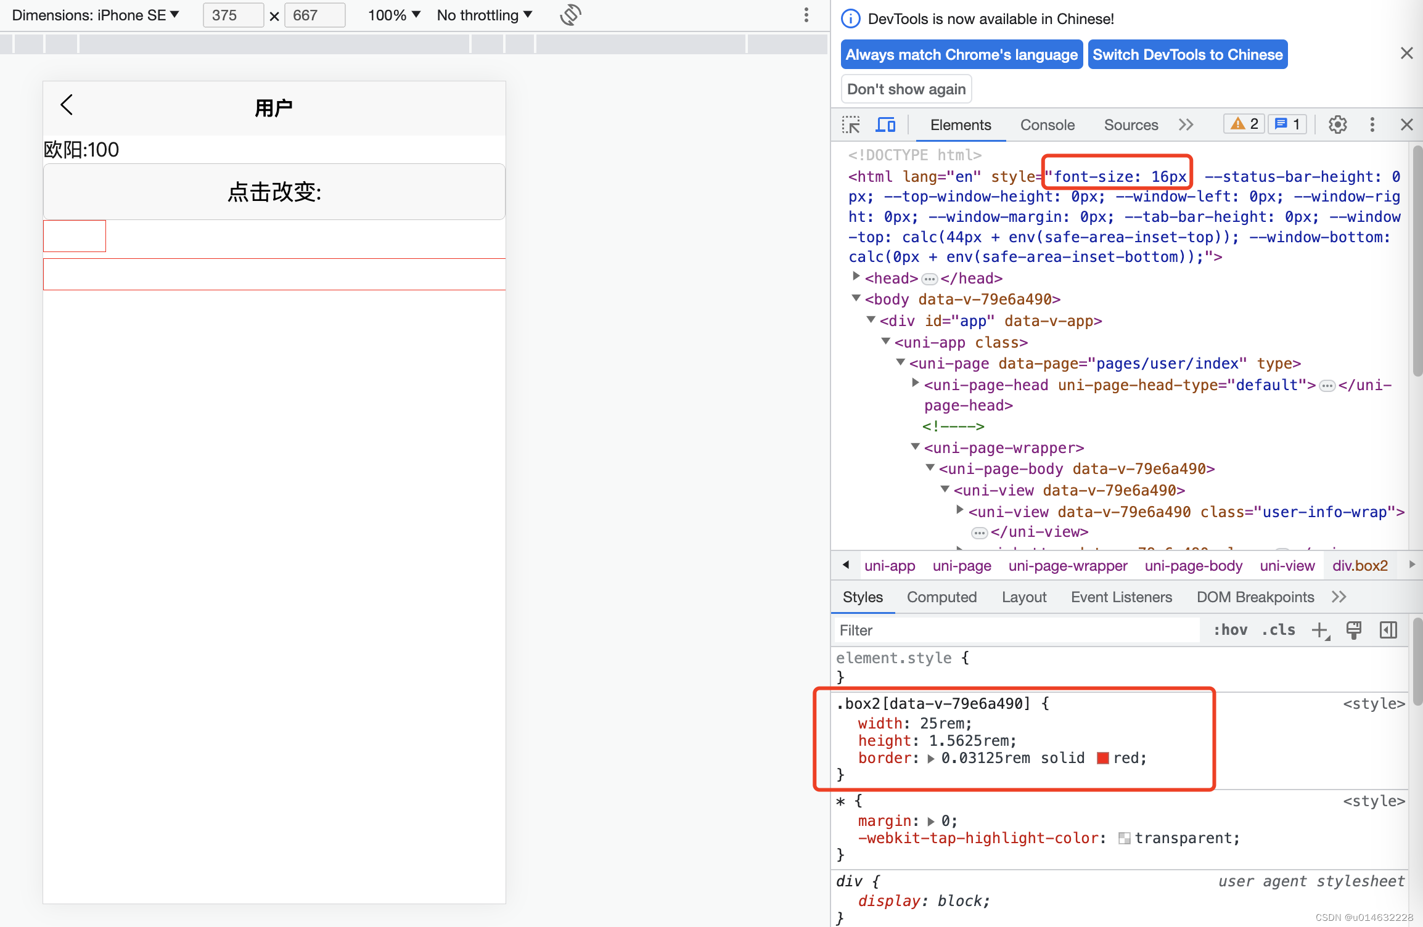Expand the uni-page-head element node
This screenshot has height=927, width=1423.
[915, 383]
